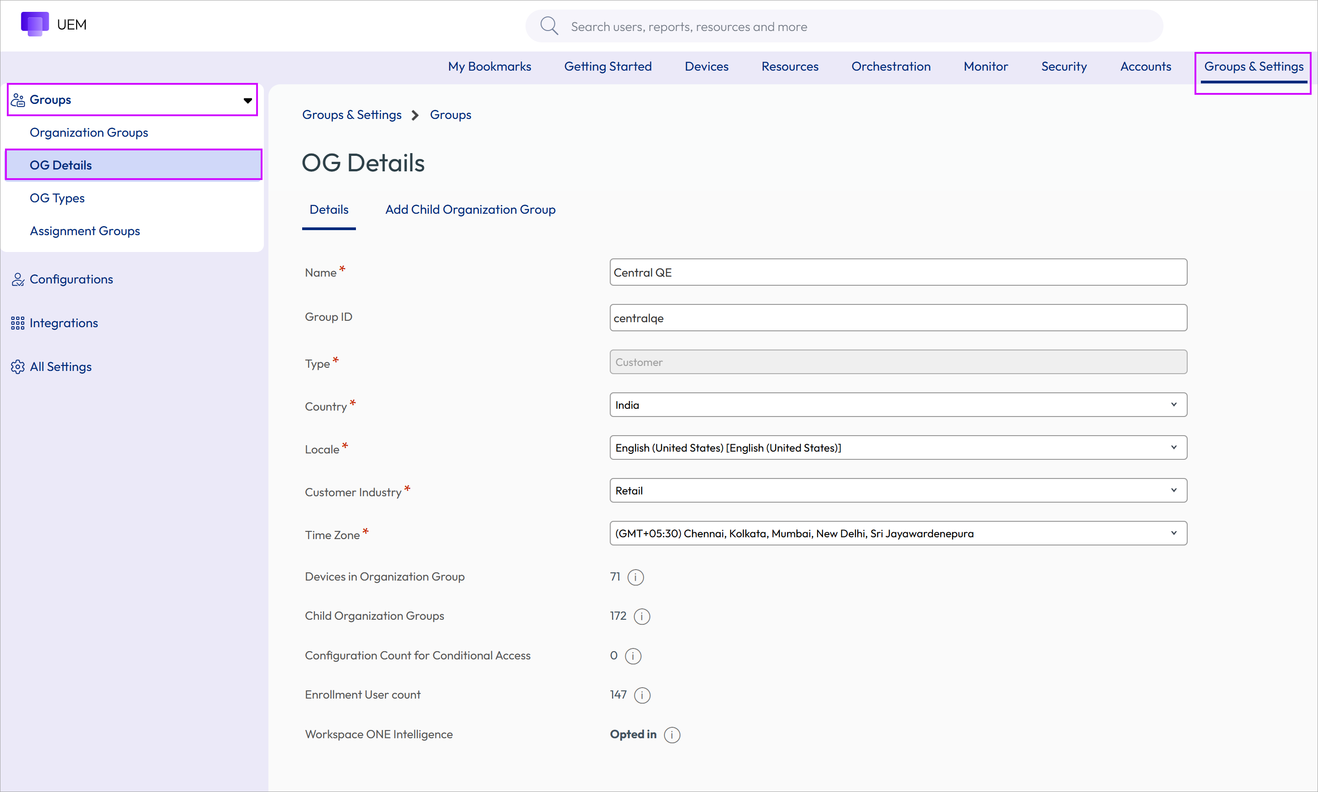Open Configurations section label
The height and width of the screenshot is (792, 1318).
click(72, 279)
